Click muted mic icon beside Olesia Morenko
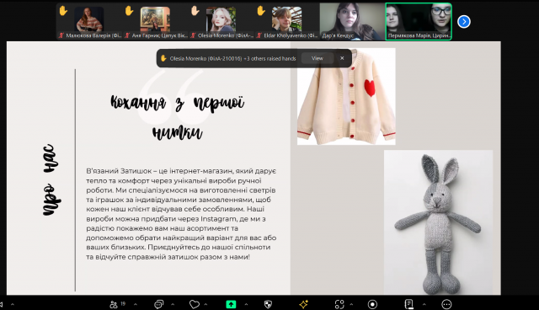539x310 pixels. [x=193, y=35]
